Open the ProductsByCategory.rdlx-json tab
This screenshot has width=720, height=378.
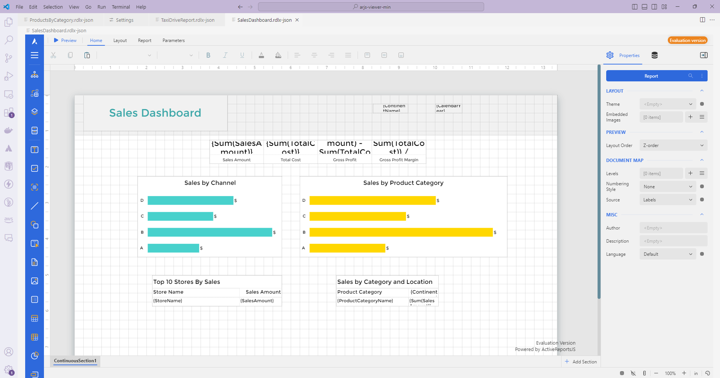(61, 20)
